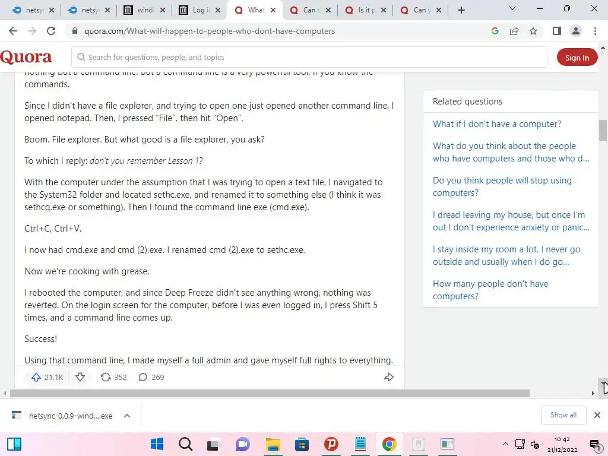Open Task View in taskbar
This screenshot has height=456, width=608.
pyautogui.click(x=213, y=444)
